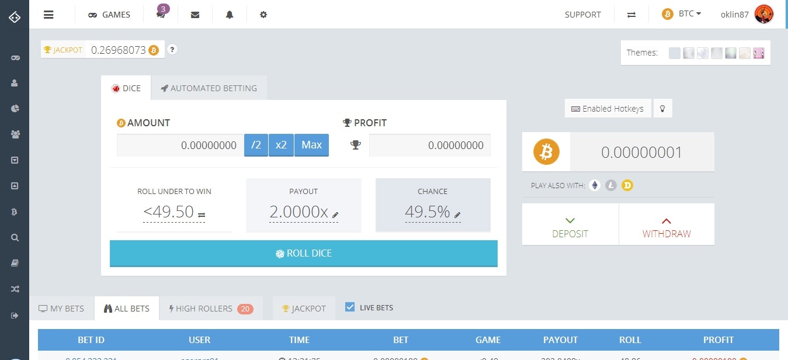The height and width of the screenshot is (360, 788).
Task: Switch to ALL BETS tab
Action: [x=127, y=309]
